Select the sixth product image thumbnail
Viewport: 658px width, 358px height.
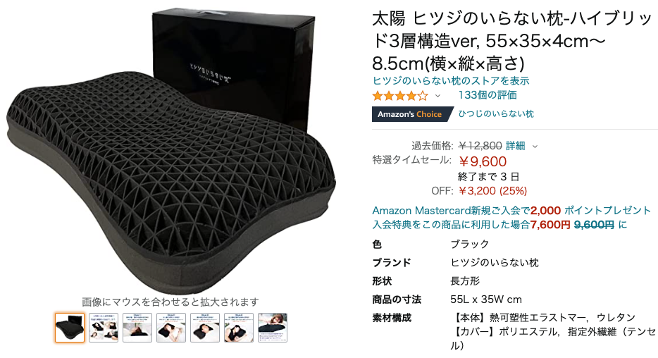tap(239, 328)
